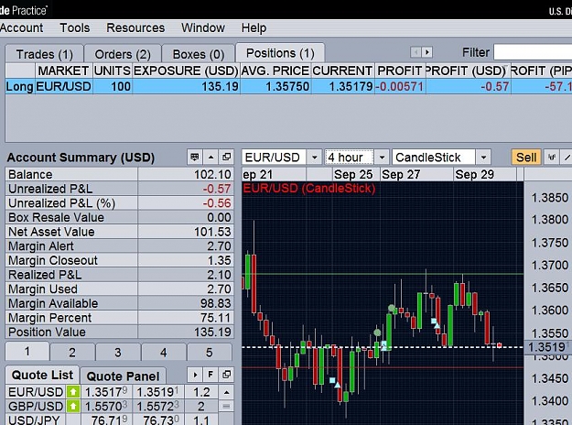This screenshot has width=572, height=425.
Task: Click the Quote List scroll up arrow
Action: (x=226, y=393)
